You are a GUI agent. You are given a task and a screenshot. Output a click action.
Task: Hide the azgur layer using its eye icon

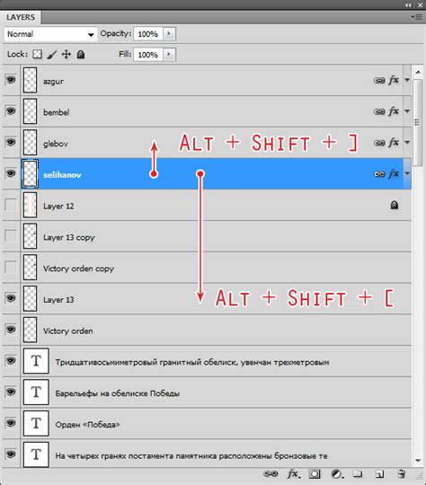11,80
